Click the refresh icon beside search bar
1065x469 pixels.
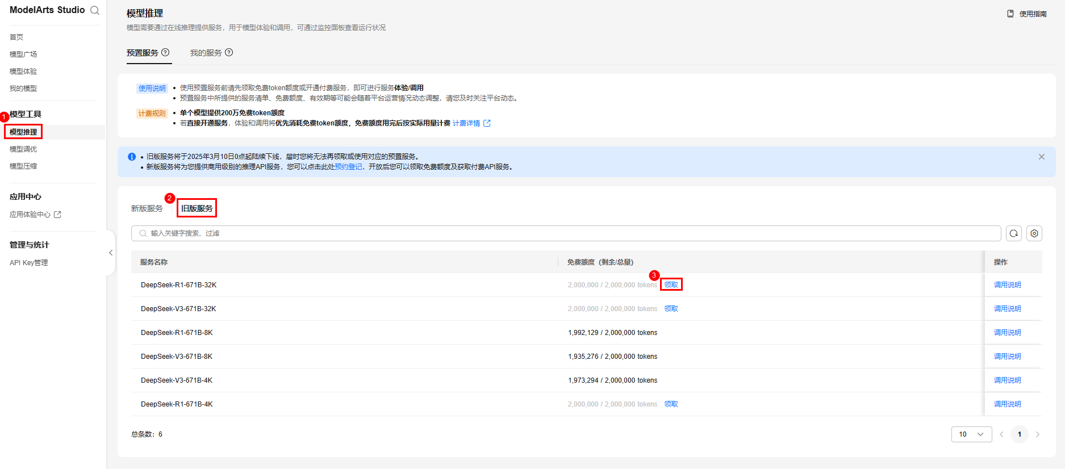[1014, 233]
